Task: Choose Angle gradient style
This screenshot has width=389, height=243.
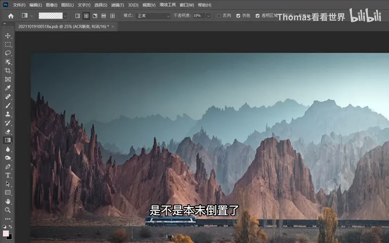Action: [95, 16]
